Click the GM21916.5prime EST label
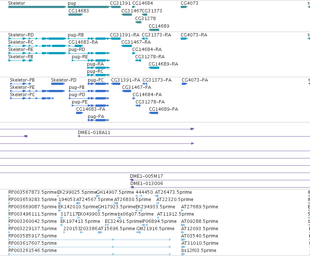This screenshot has width=310, height=256. tap(155, 229)
